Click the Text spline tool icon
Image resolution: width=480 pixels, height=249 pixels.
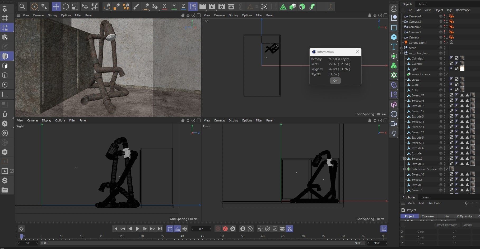click(394, 47)
